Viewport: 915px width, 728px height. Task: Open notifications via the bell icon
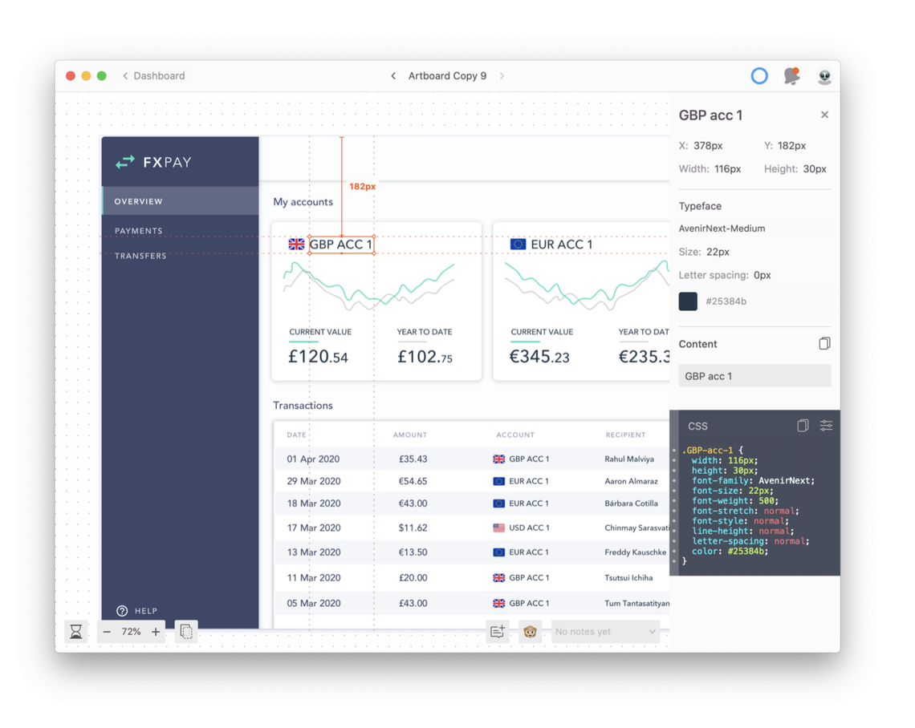point(791,75)
